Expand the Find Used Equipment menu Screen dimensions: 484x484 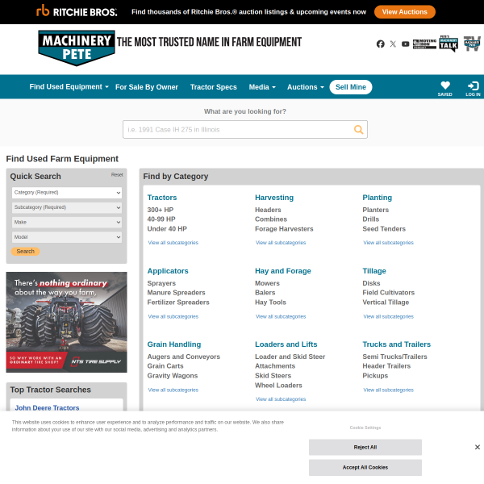click(x=69, y=87)
